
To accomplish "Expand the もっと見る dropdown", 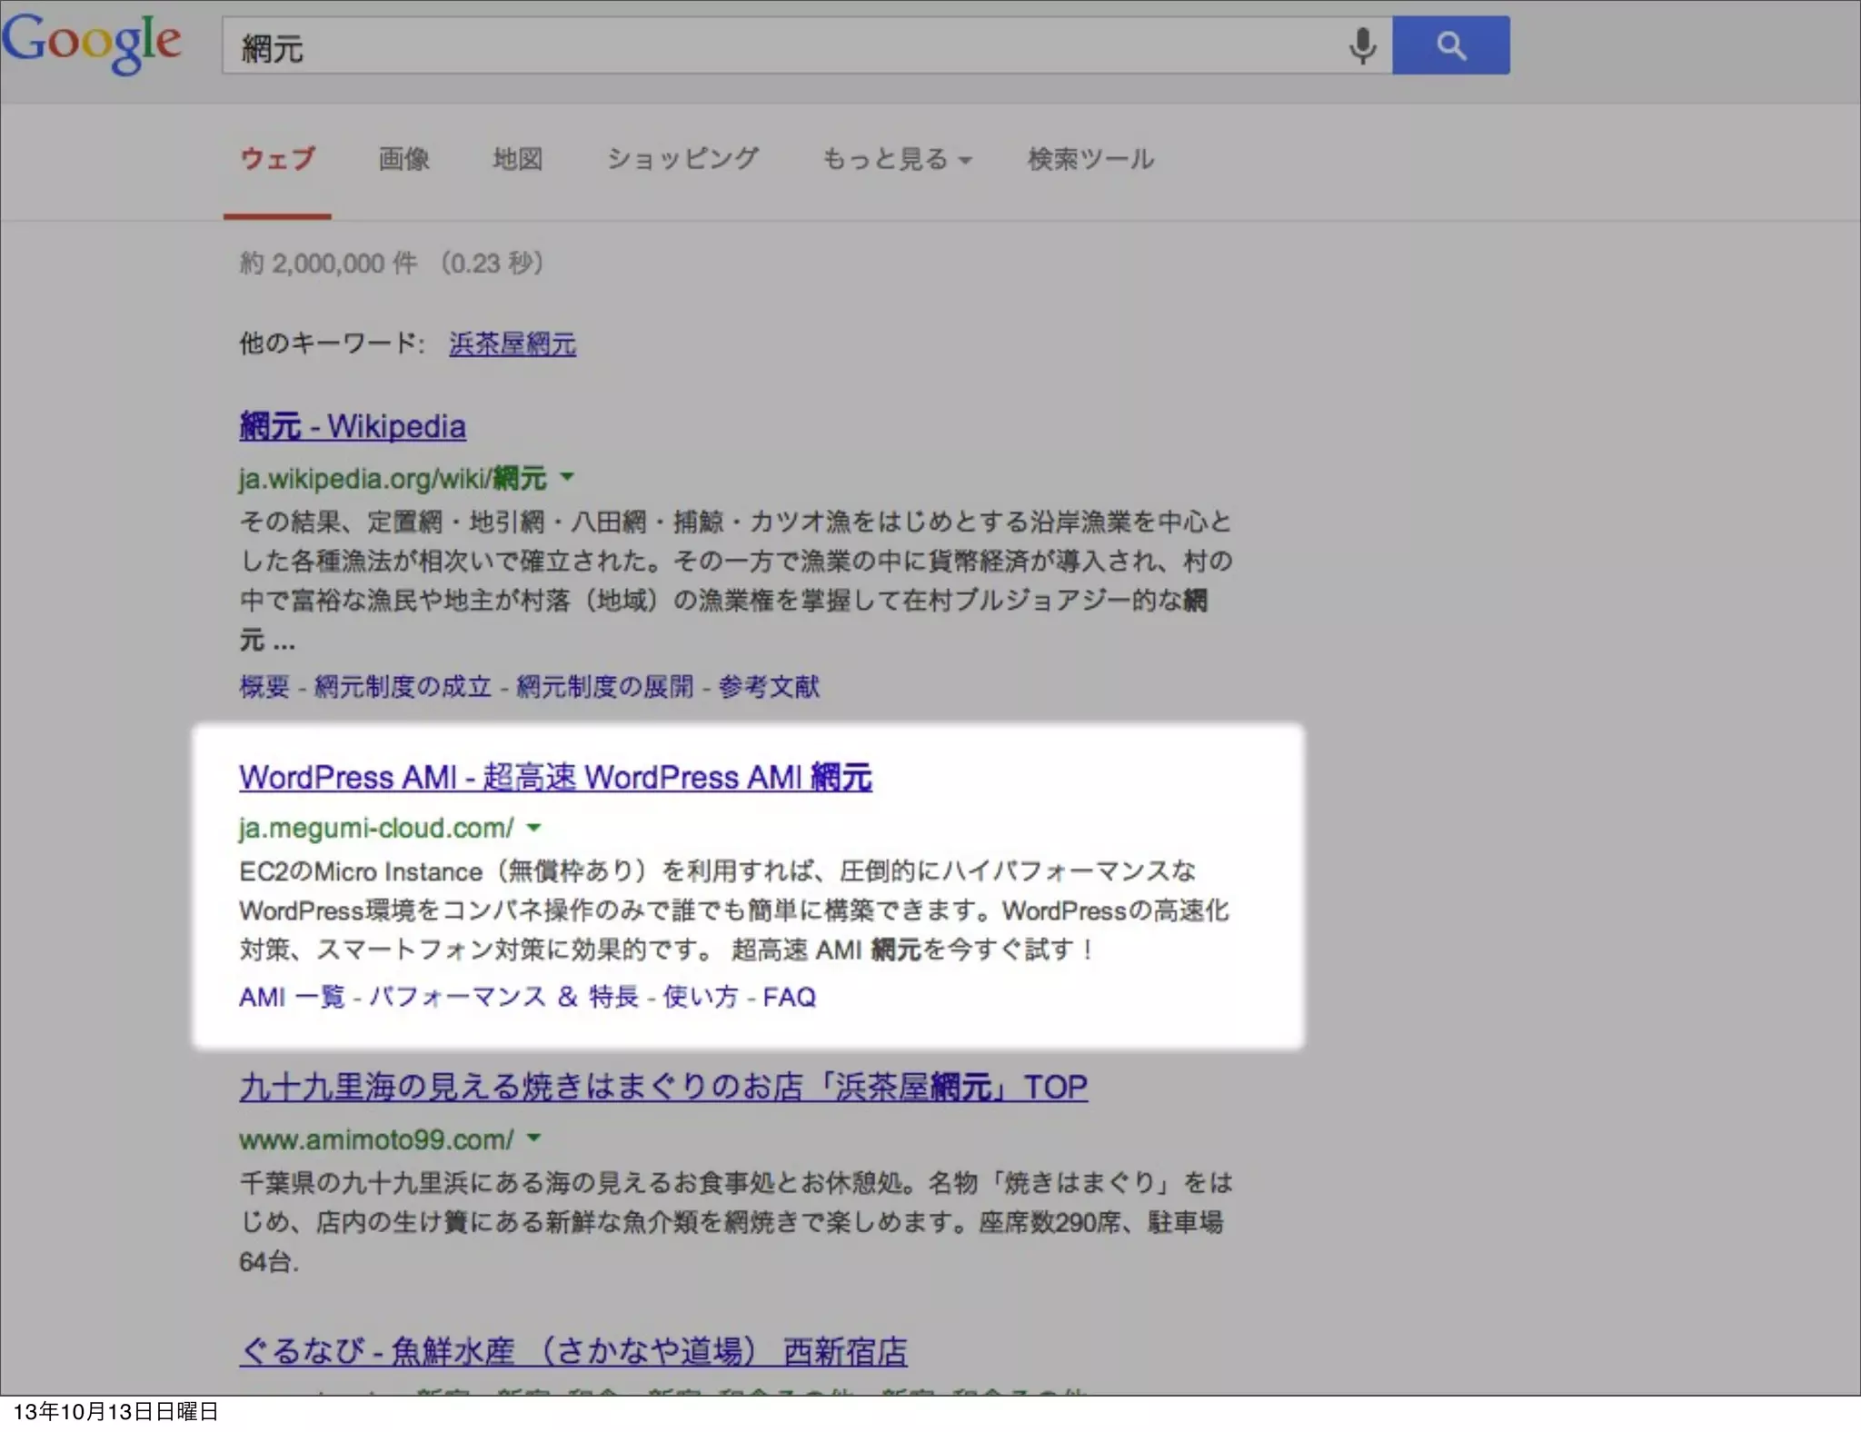I will coord(896,159).
